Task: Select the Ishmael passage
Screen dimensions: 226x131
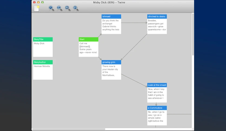Action: 111,24
